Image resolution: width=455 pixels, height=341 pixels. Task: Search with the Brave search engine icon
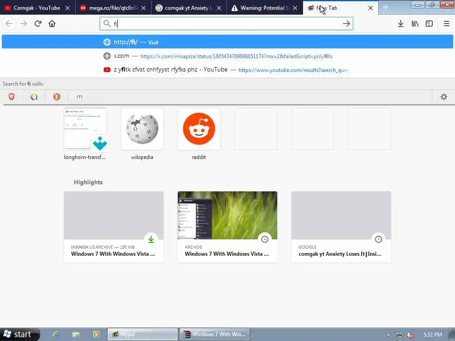(x=12, y=96)
